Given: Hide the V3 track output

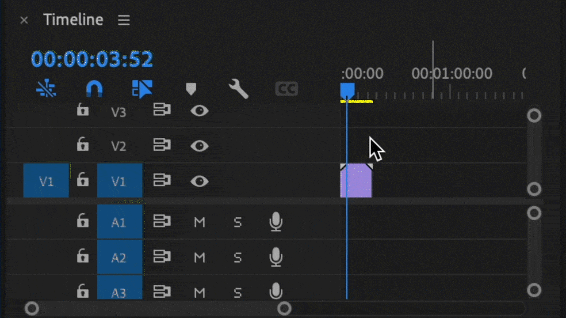Looking at the screenshot, I should tap(199, 110).
